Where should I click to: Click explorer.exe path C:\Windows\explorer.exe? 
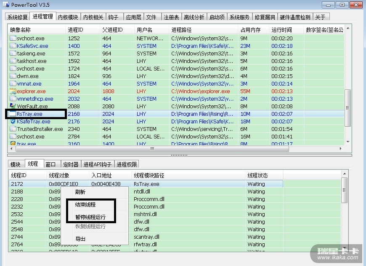click(x=201, y=91)
